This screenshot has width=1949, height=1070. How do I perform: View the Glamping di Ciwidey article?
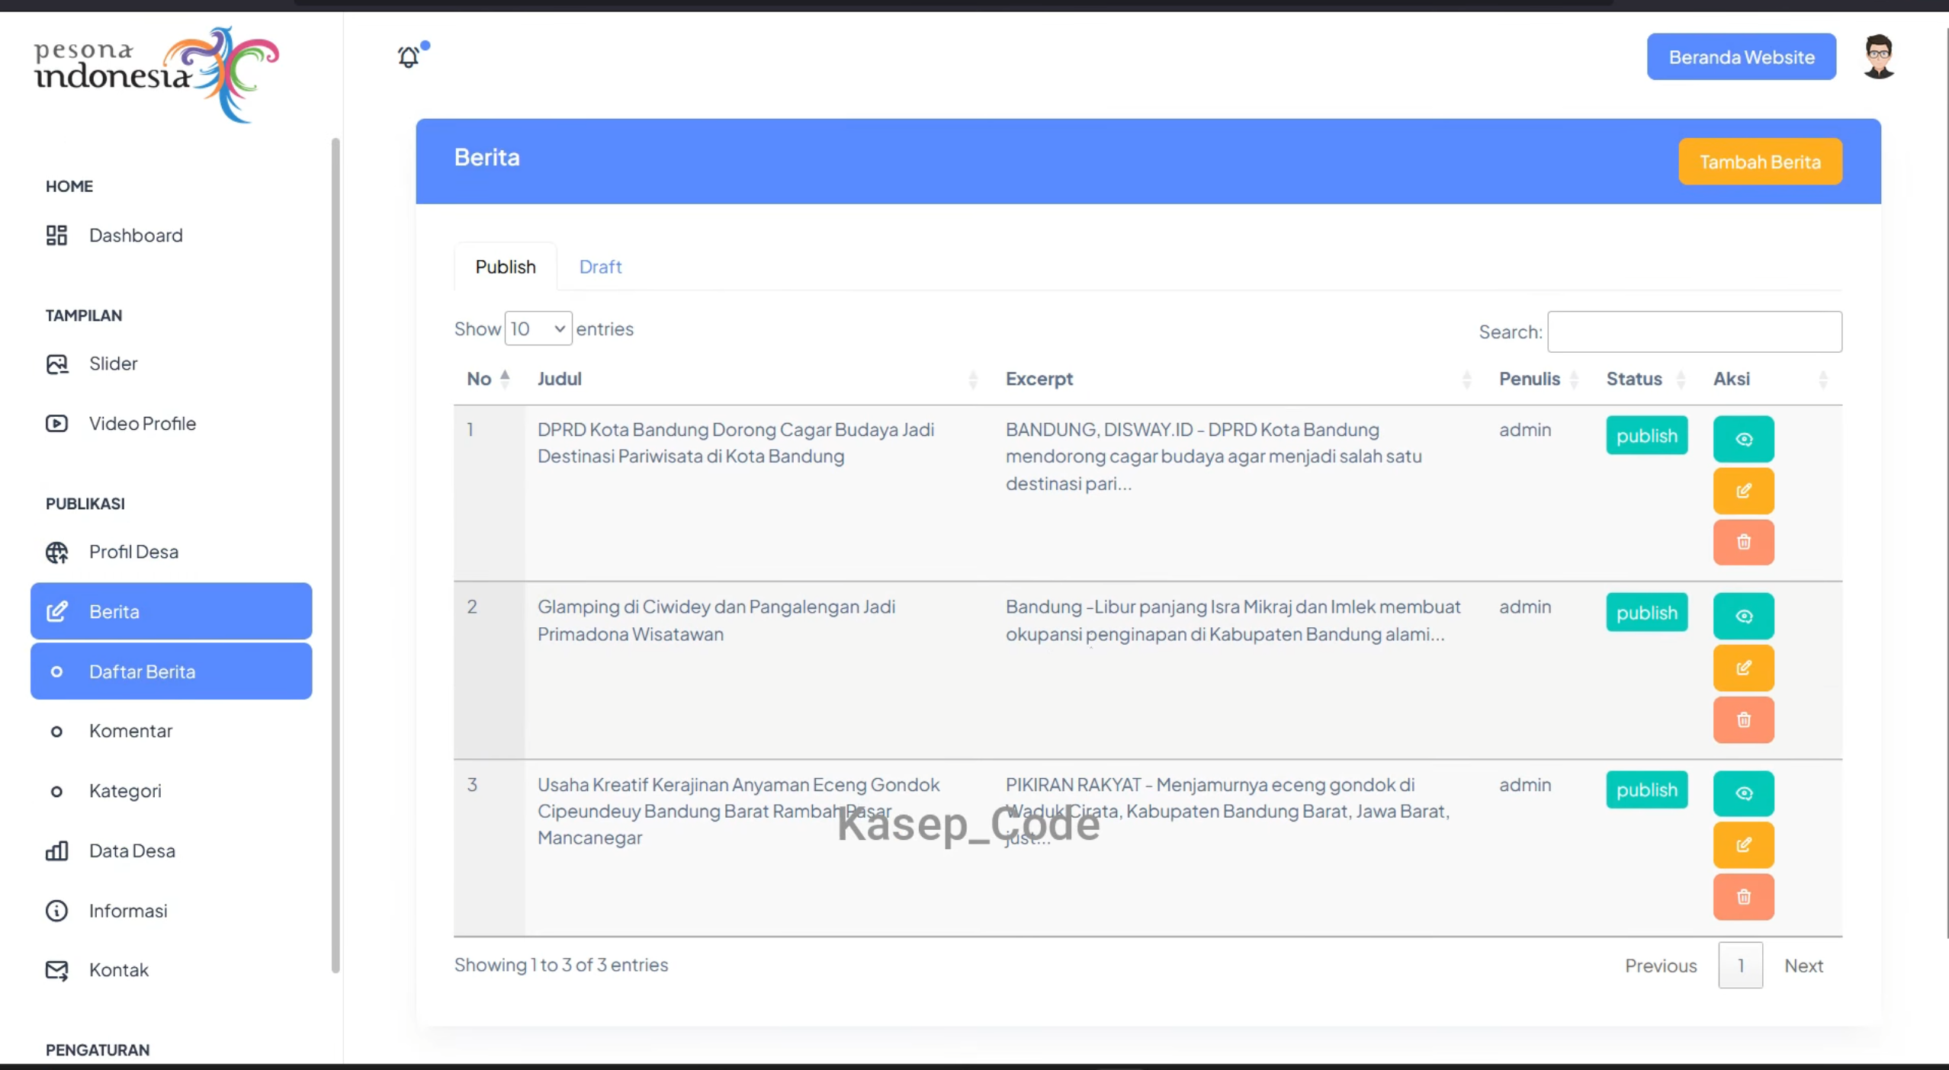1743,616
